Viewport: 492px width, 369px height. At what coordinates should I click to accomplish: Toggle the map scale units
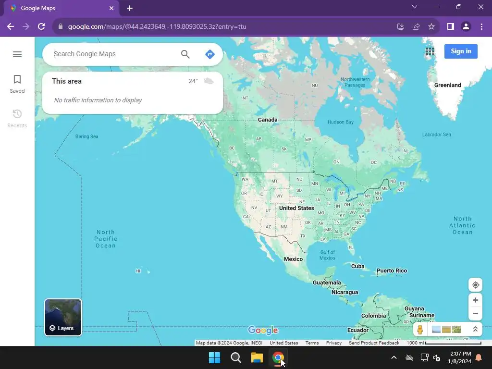(443, 343)
